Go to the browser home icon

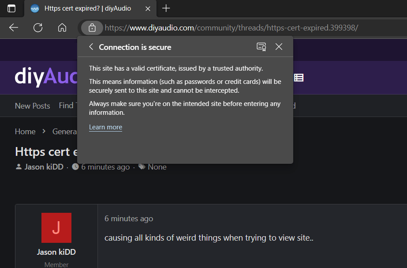coord(62,27)
